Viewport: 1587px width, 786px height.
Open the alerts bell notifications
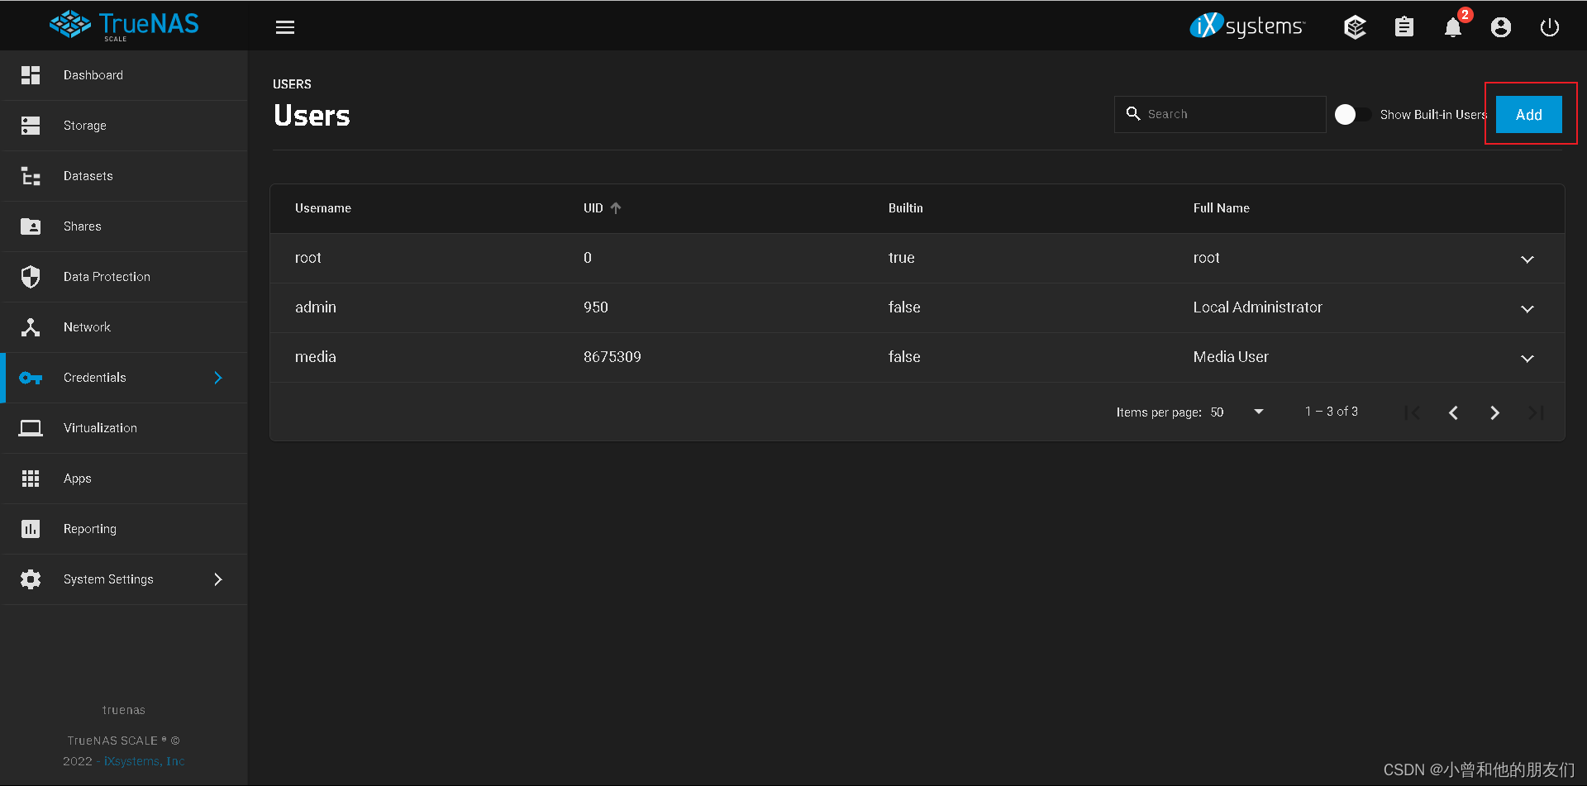(1453, 27)
